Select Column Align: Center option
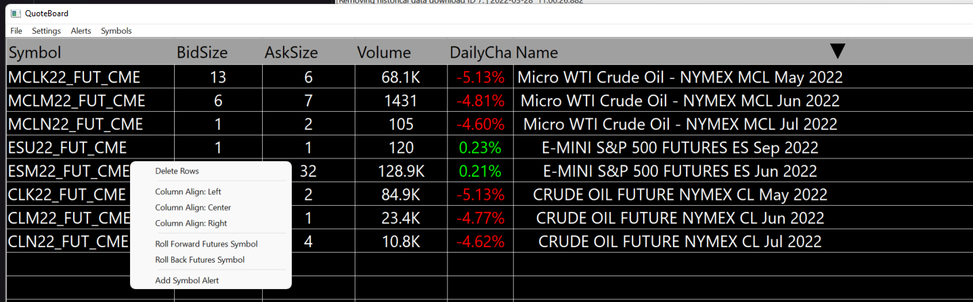The height and width of the screenshot is (302, 973). (192, 208)
